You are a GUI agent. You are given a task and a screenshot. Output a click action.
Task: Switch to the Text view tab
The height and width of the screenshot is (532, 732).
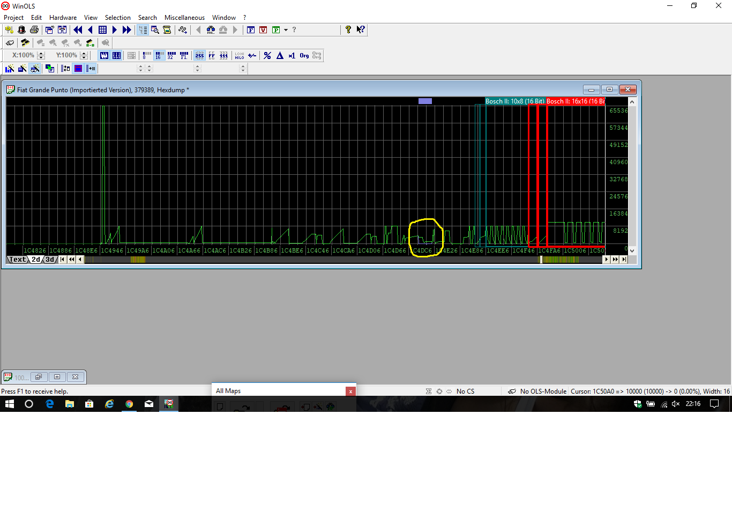(x=17, y=260)
